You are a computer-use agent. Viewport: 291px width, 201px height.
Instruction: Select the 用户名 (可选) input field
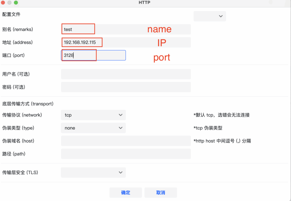click(126, 74)
